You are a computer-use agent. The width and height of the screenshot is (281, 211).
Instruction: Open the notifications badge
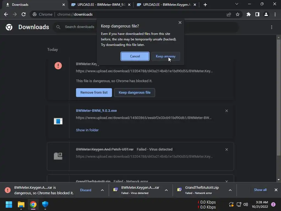pyautogui.click(x=273, y=204)
